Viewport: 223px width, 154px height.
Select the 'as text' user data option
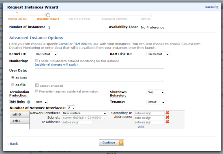13,77
